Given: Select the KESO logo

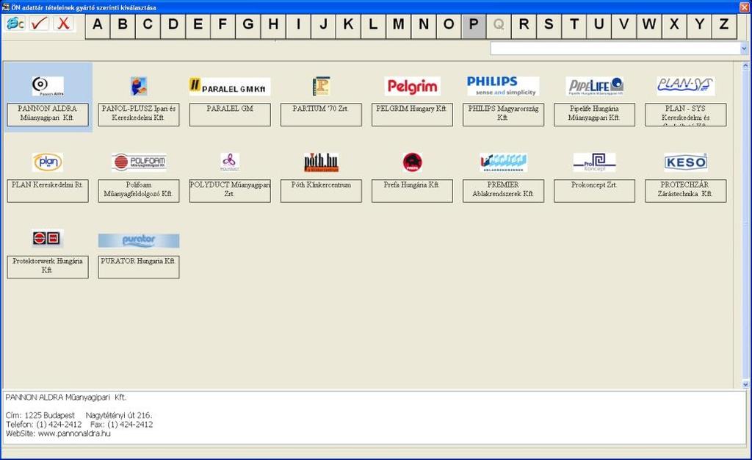Looking at the screenshot, I should [x=685, y=162].
